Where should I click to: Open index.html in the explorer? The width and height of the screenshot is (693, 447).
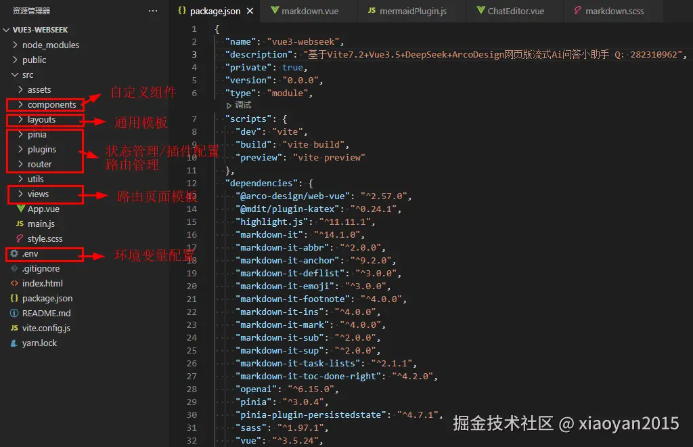tap(43, 283)
